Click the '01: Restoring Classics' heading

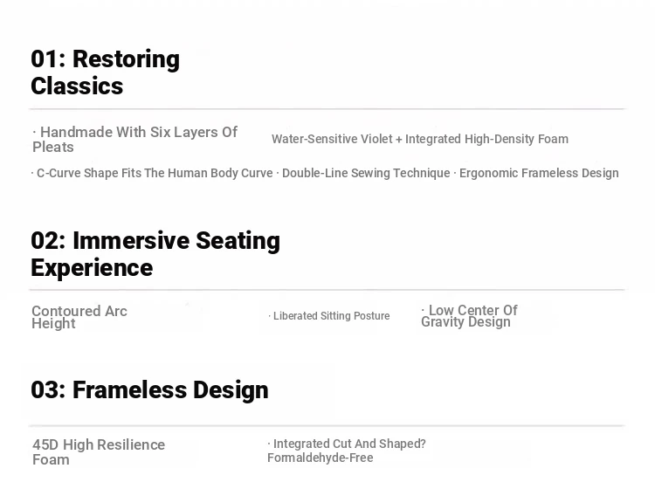click(x=106, y=72)
